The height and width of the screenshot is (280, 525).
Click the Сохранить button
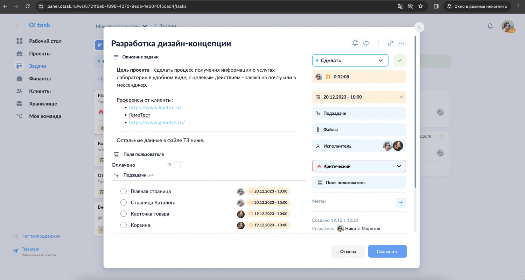(387, 251)
